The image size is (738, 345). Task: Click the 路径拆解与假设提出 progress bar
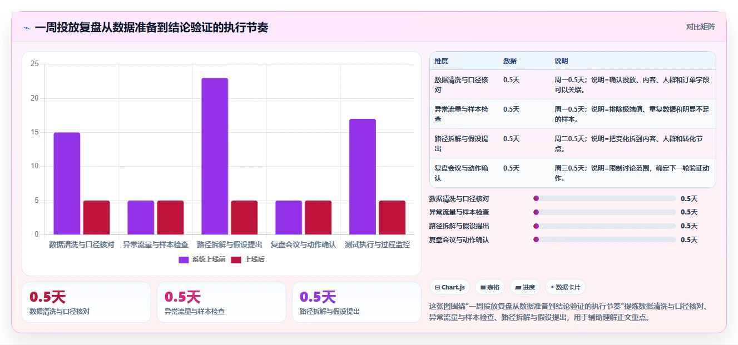coord(605,226)
